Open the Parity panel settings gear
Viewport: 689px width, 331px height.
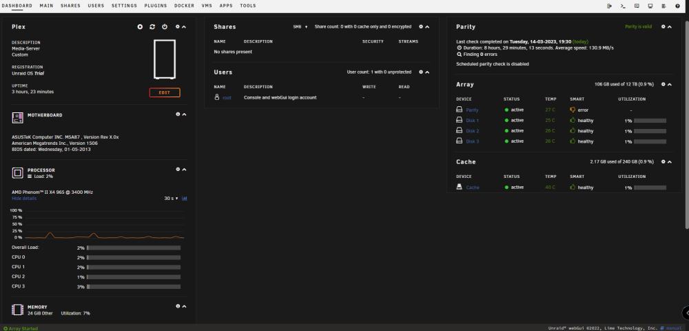663,27
